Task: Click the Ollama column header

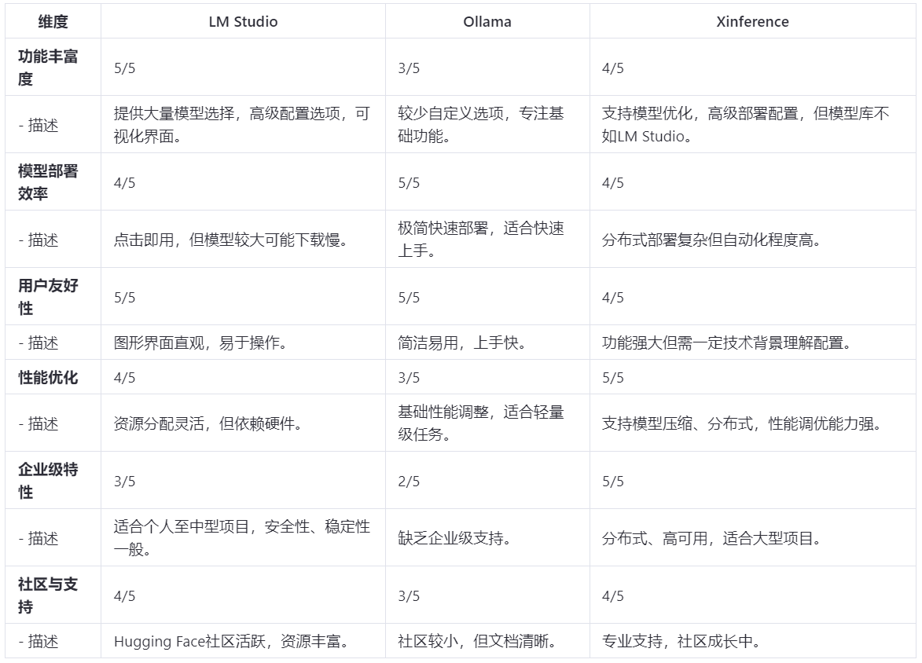Action: point(487,22)
